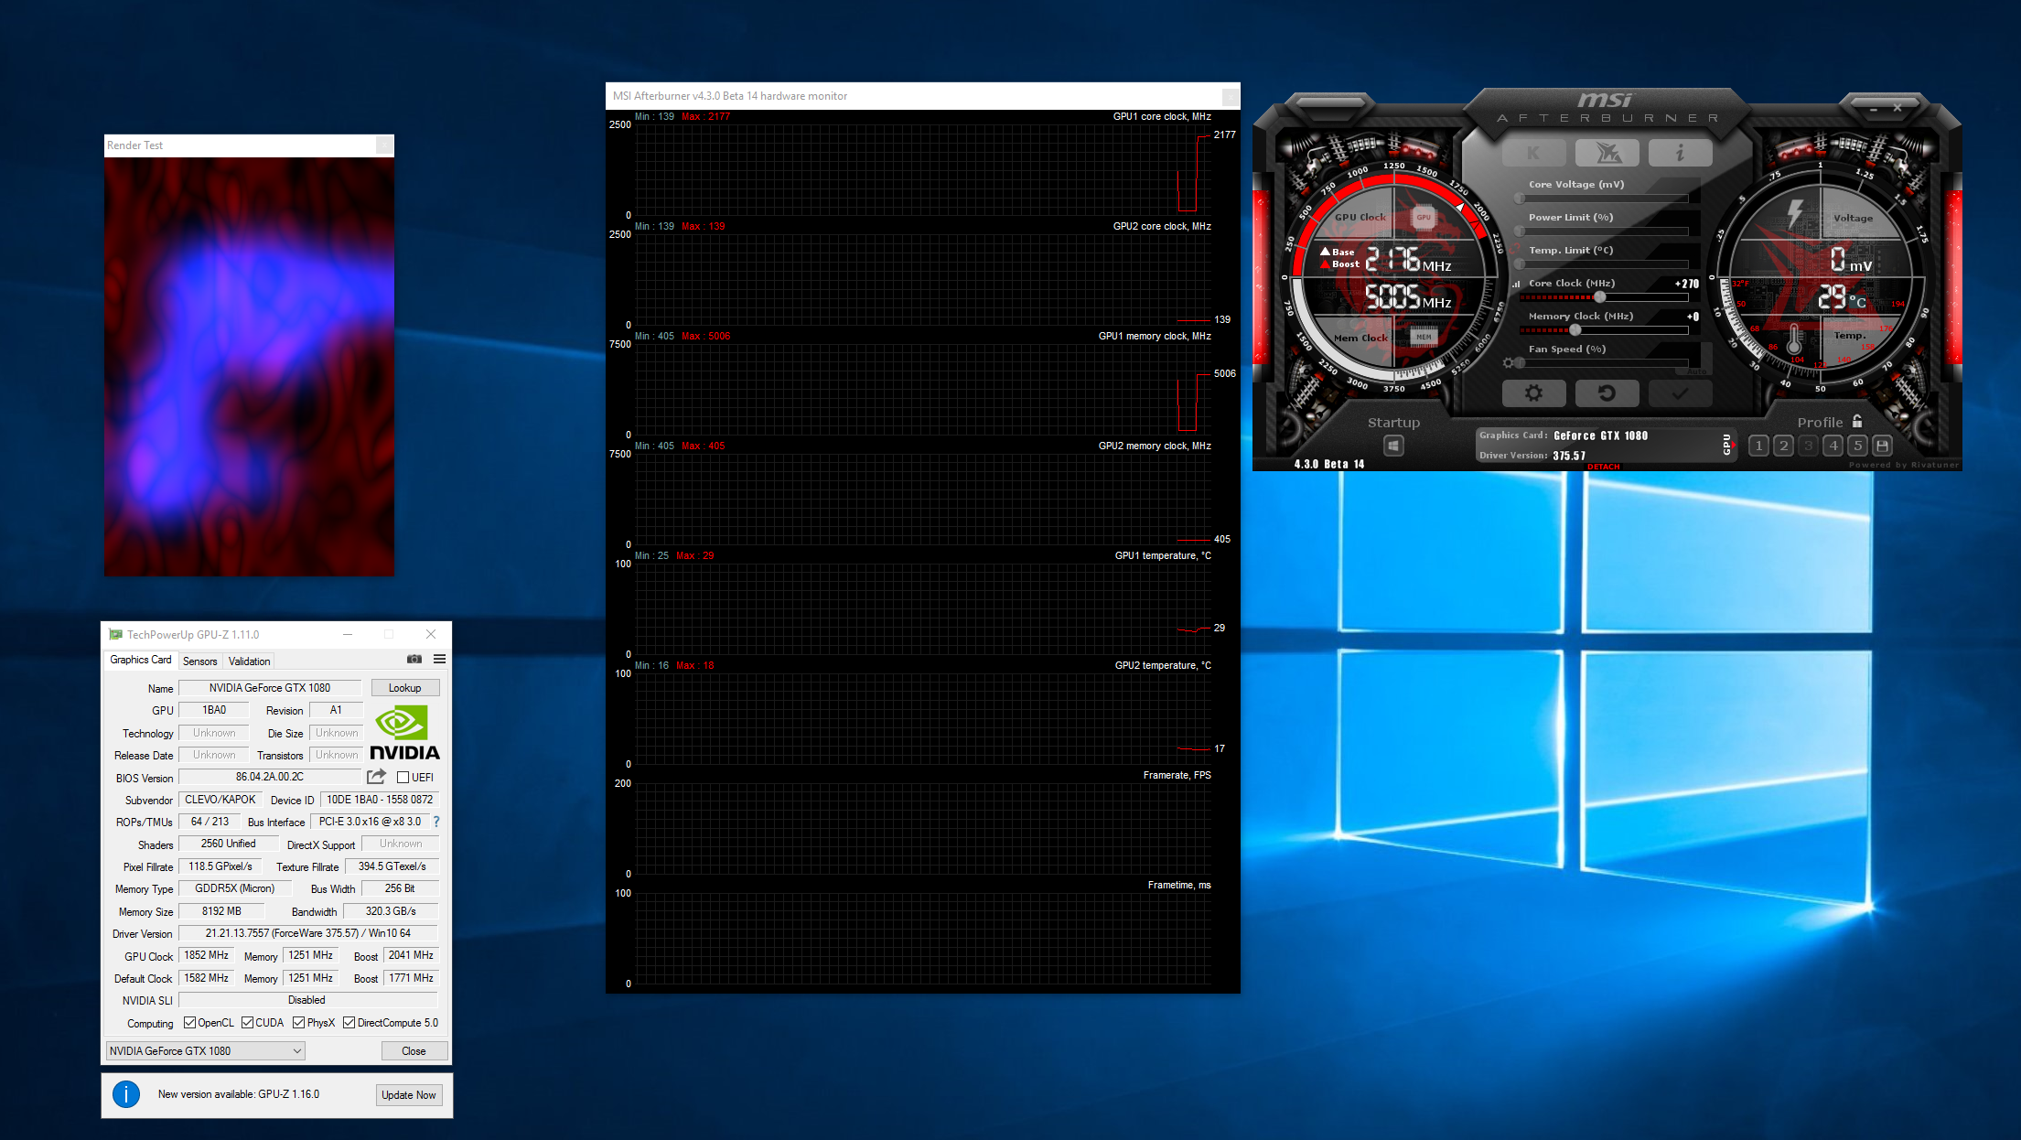Click DETACH under the Afterburner panel
The width and height of the screenshot is (2021, 1140).
[1603, 467]
